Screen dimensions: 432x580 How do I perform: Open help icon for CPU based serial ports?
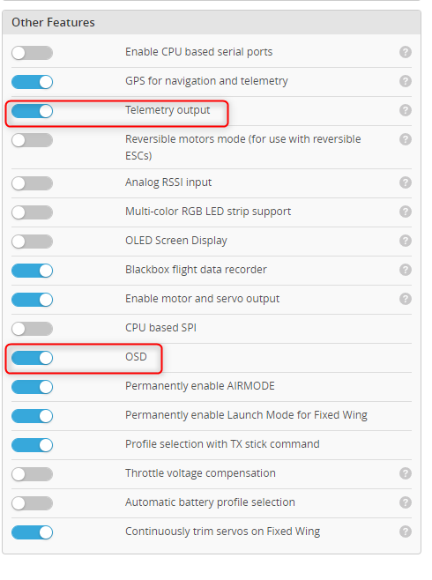(x=406, y=52)
